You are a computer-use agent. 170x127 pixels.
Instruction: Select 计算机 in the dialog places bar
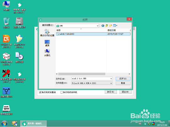(47, 53)
